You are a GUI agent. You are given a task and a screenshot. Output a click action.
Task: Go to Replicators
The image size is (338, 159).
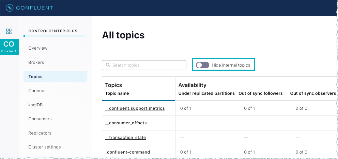point(40,133)
